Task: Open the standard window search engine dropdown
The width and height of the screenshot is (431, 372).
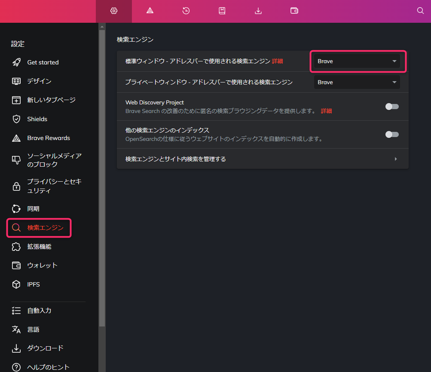Action: (x=357, y=61)
